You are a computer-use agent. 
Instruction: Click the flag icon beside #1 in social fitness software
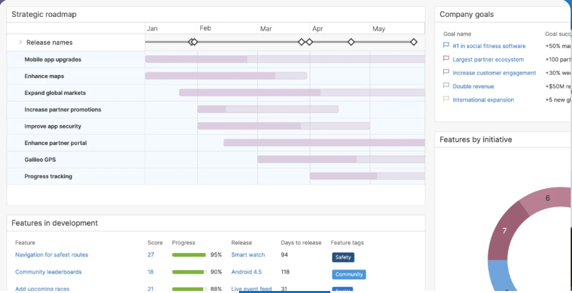pyautogui.click(x=446, y=45)
